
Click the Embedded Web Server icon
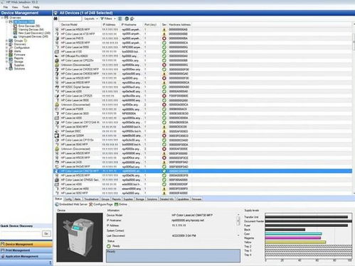pyautogui.click(x=57, y=204)
